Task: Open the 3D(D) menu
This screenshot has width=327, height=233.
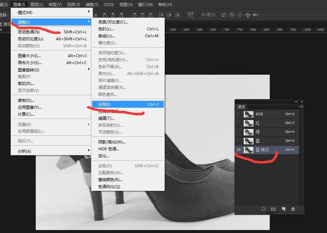Action: 109,4
